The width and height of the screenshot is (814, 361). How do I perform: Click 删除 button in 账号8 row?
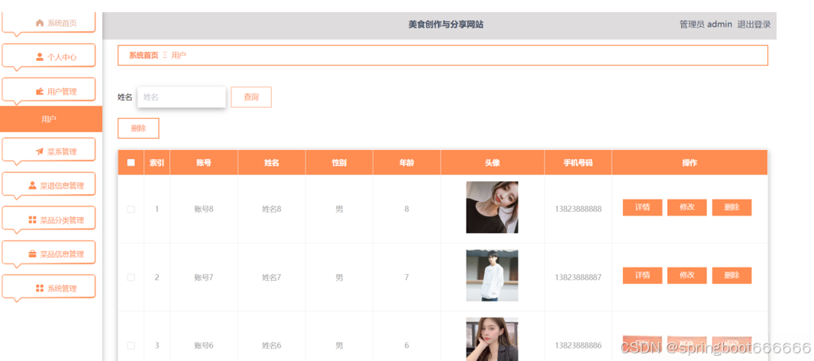(732, 207)
